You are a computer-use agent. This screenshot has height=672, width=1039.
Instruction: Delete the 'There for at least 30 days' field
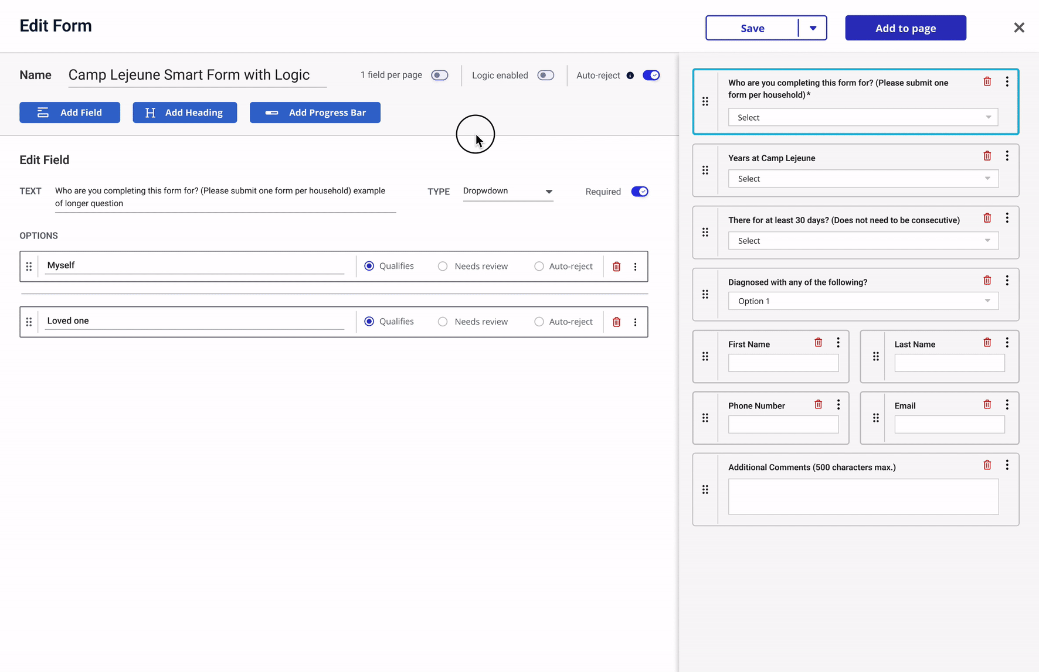(987, 218)
